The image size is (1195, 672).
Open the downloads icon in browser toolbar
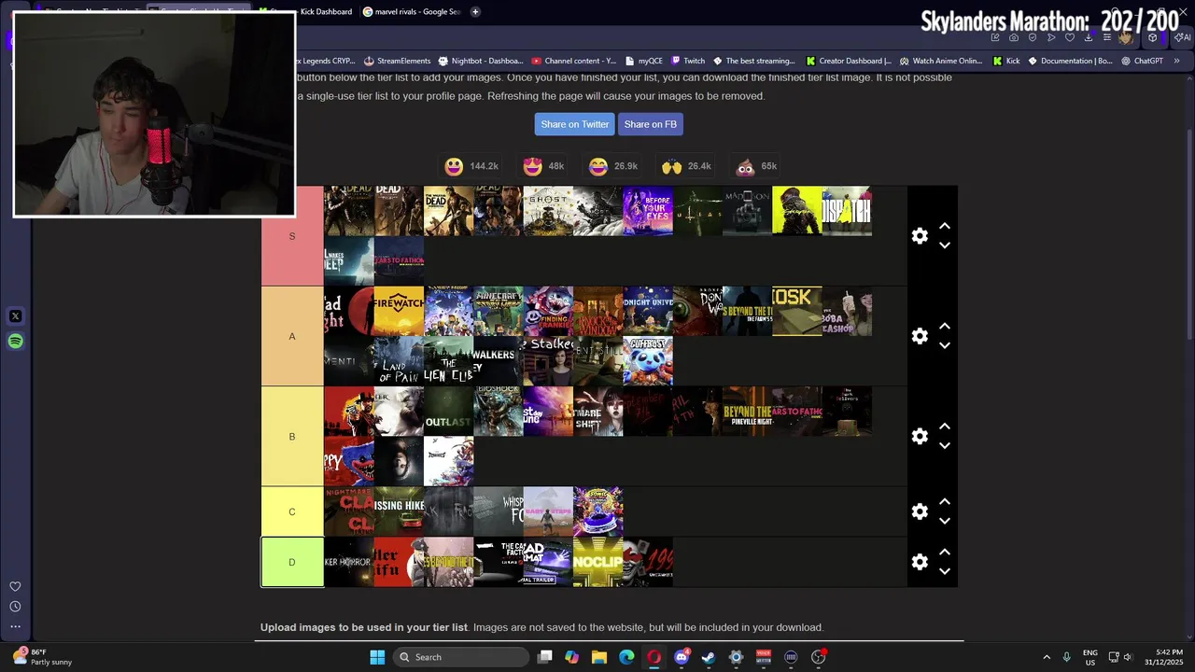coord(1089,38)
